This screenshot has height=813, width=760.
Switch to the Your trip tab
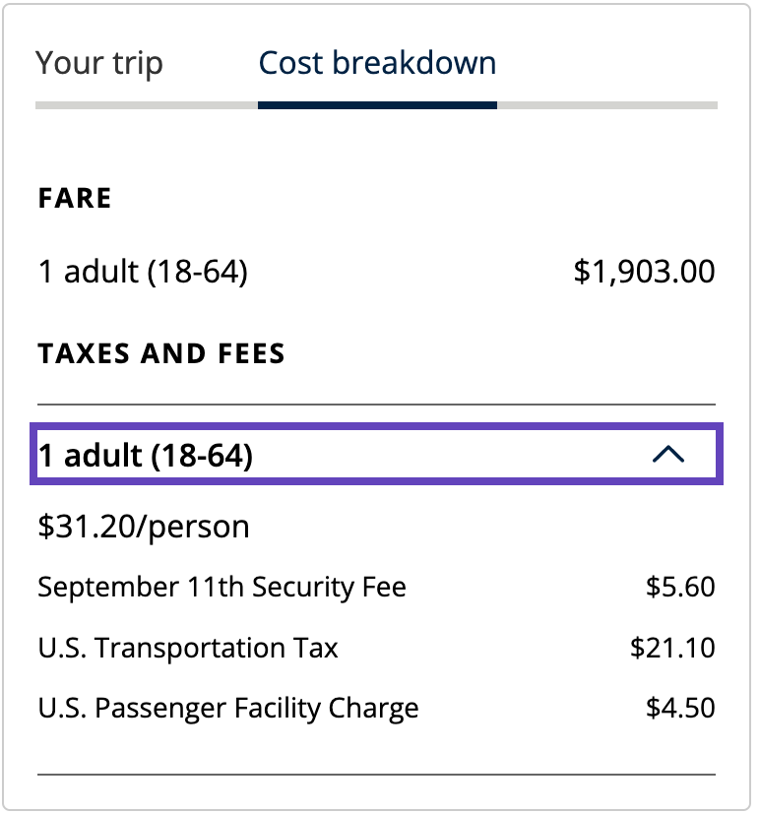(99, 63)
